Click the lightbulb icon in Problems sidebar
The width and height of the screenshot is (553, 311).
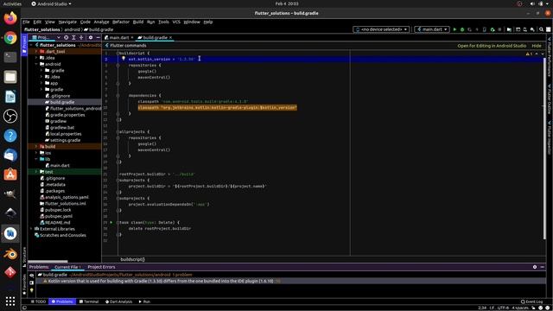click(32, 290)
